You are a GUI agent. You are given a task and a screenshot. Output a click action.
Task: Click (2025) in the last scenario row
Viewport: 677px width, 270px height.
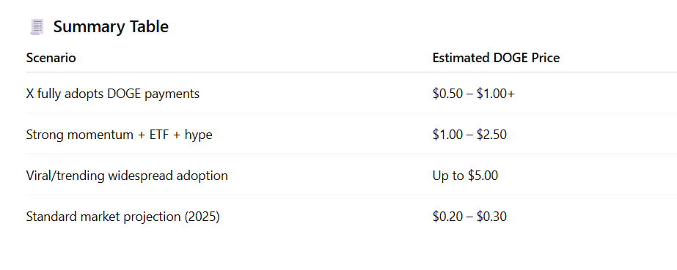pos(202,216)
